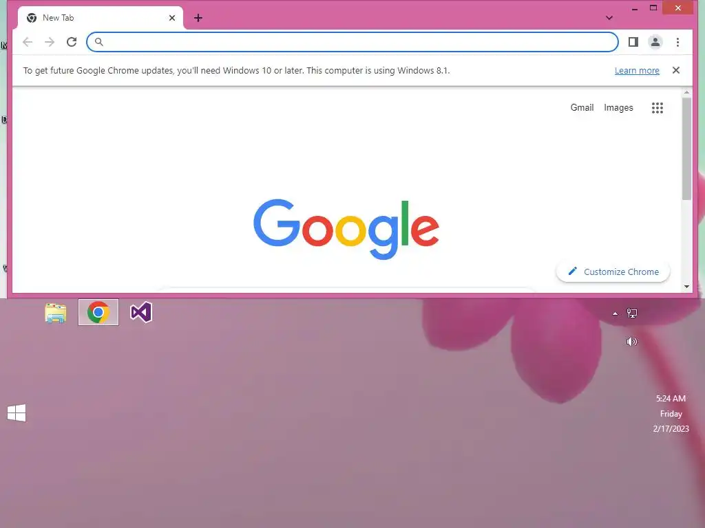705x528 pixels.
Task: Click the date 2/17/2023
Action: [x=671, y=429]
